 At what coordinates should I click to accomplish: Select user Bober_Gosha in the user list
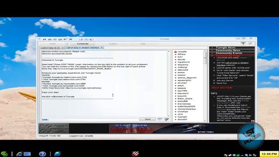point(185,99)
